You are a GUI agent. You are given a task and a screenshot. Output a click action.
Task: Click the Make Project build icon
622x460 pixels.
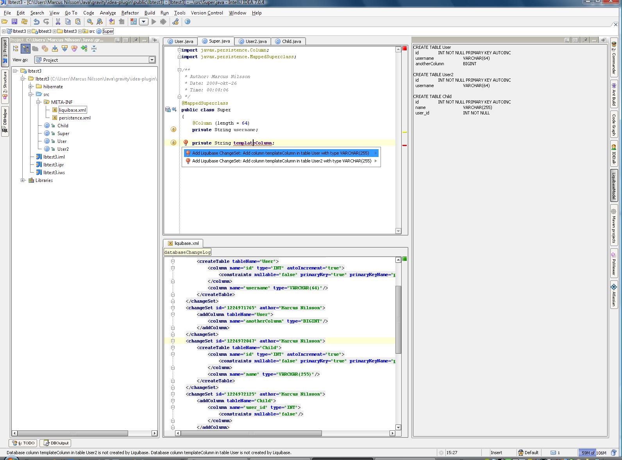pos(134,22)
